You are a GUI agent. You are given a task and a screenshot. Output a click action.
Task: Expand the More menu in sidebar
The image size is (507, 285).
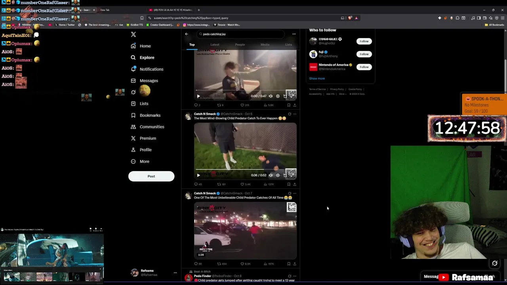(x=140, y=161)
